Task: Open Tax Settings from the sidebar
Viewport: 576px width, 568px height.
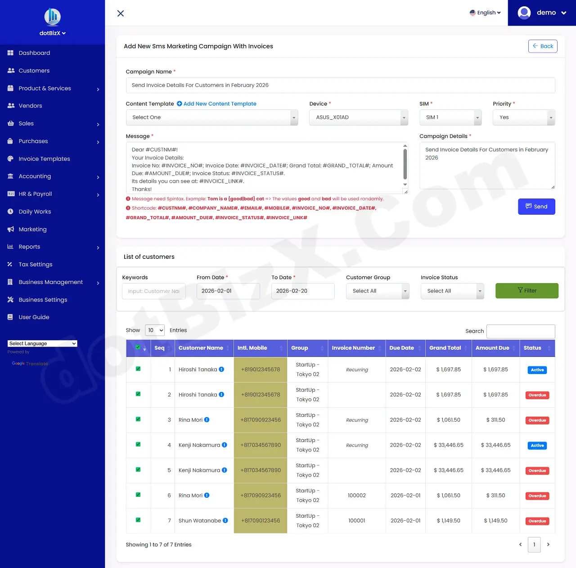Action: 35,264
